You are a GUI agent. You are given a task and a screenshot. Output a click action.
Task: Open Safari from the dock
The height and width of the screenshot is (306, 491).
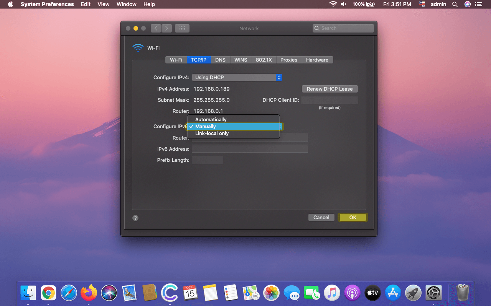click(x=69, y=293)
